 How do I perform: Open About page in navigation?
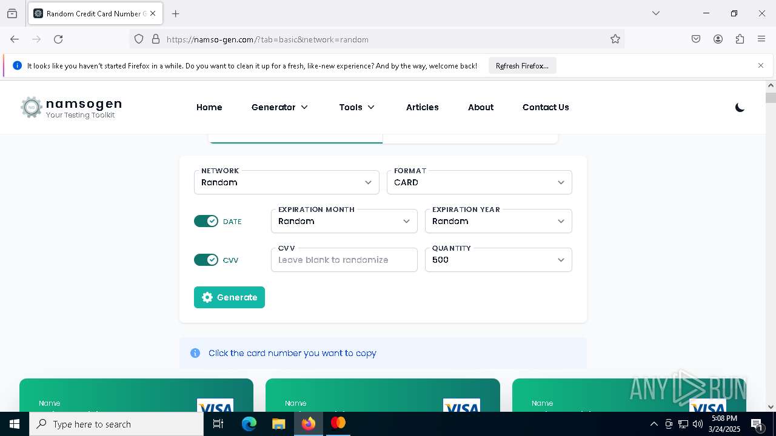pos(481,107)
